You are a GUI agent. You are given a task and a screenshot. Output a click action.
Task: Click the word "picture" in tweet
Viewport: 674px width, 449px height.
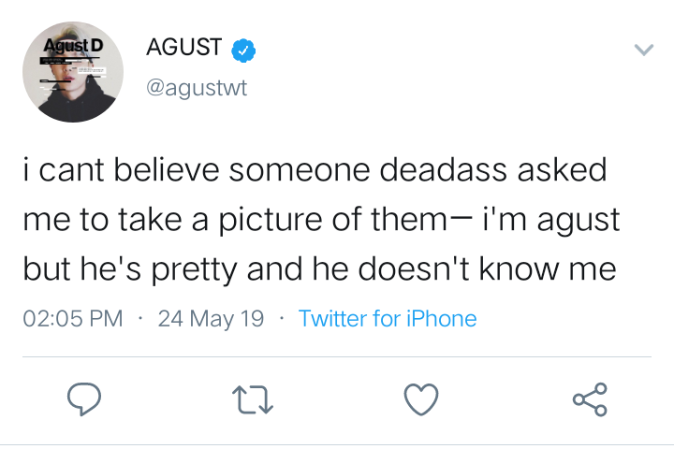[x=271, y=220]
